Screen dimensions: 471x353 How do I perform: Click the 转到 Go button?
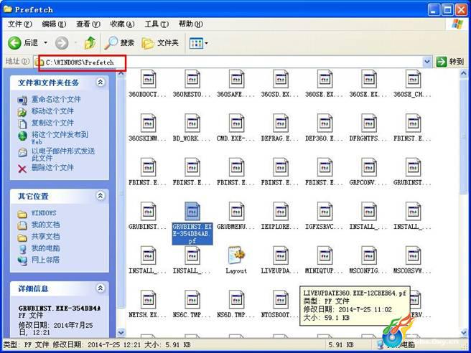click(450, 62)
